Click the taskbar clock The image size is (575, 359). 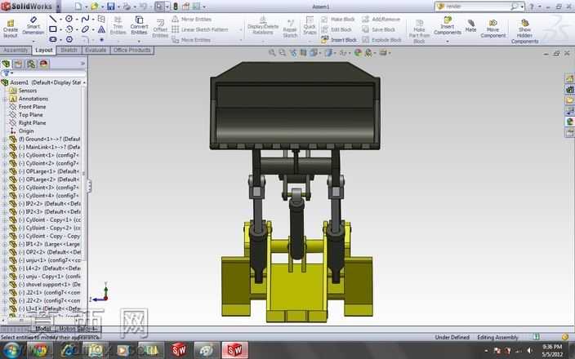[x=552, y=351]
